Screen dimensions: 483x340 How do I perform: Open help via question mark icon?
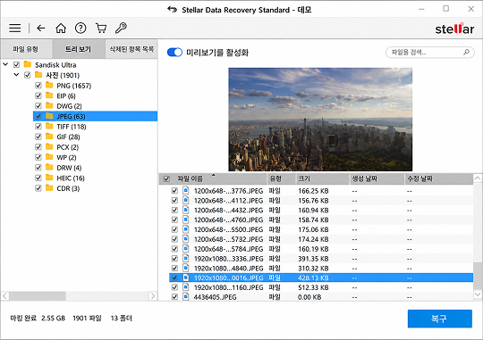click(80, 28)
